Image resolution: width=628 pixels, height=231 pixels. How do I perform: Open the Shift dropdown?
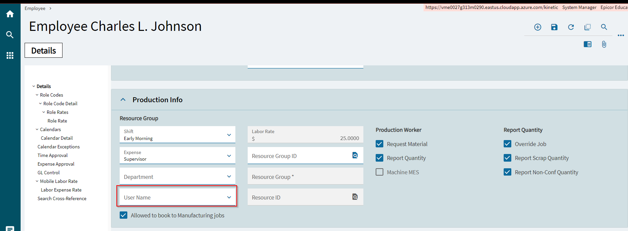tap(229, 135)
